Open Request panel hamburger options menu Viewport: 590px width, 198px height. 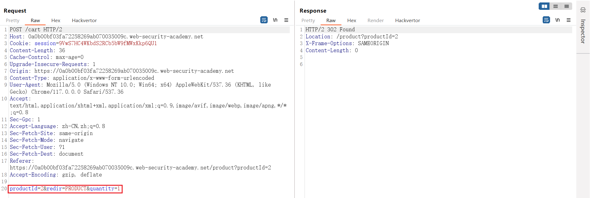tap(286, 20)
